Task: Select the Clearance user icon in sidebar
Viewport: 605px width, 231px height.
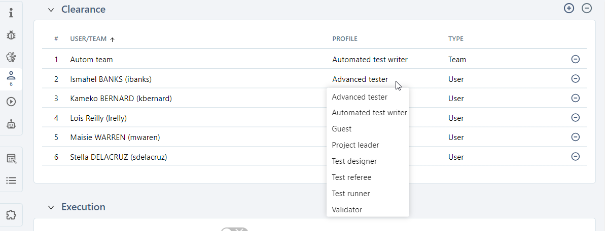Action: (11, 78)
